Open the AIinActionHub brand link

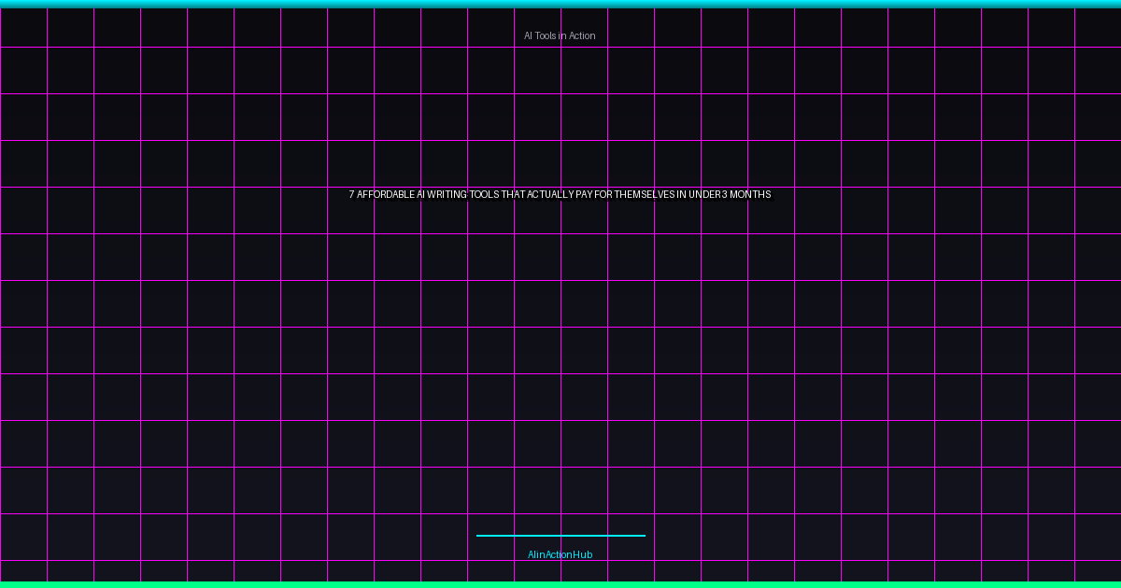pos(560,554)
